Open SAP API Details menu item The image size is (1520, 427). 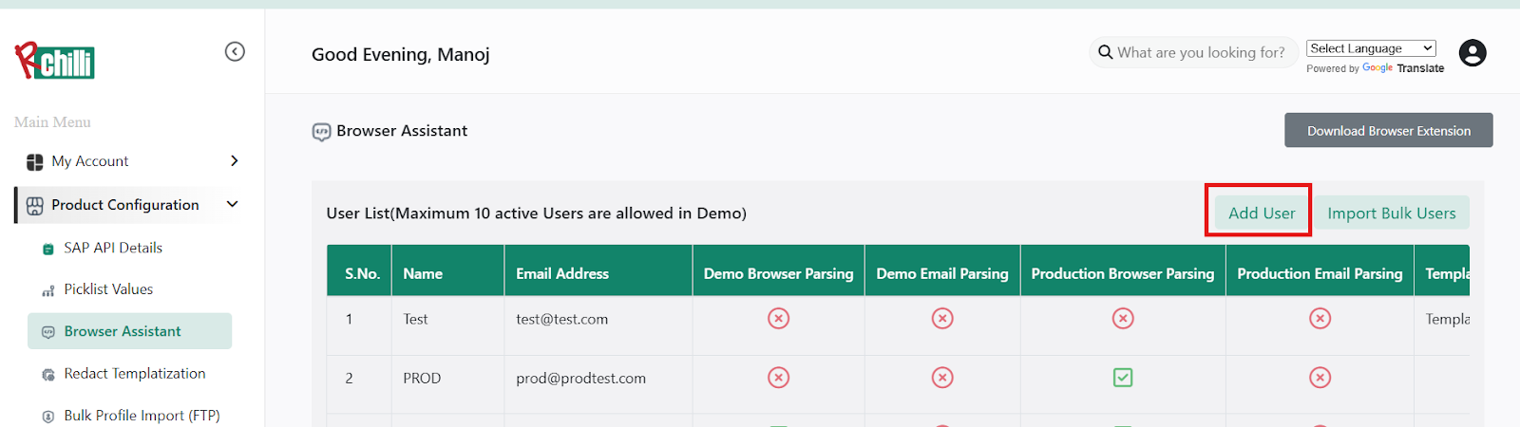coord(113,248)
